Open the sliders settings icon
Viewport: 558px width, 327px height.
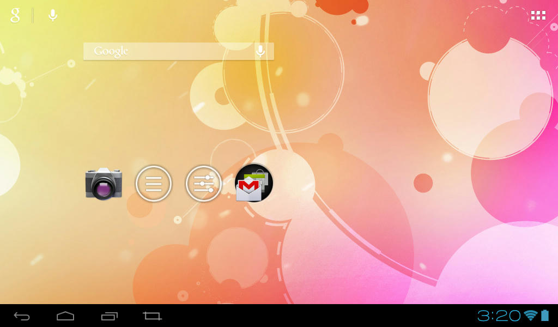204,184
